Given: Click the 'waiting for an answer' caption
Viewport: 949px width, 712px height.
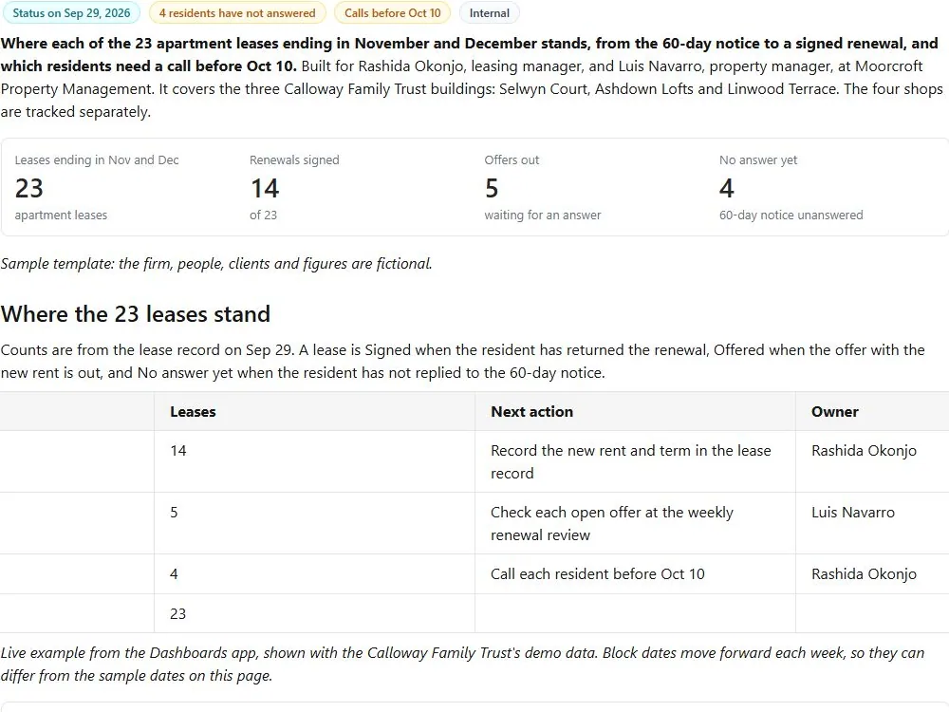Looking at the screenshot, I should [543, 215].
